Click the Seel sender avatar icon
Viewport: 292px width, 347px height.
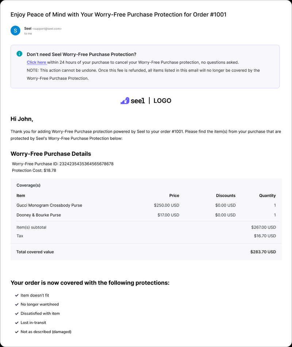click(15, 31)
